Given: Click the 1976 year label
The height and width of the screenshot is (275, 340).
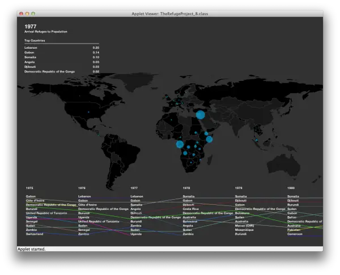Looking at the screenshot, I should [82, 188].
